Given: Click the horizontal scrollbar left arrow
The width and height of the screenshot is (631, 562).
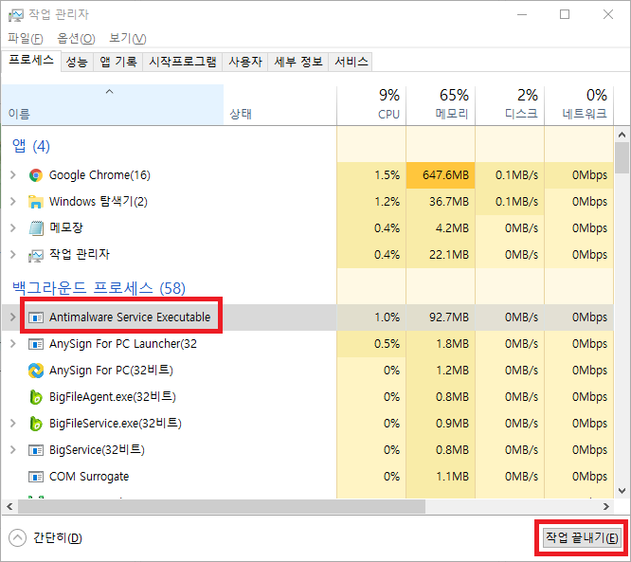Looking at the screenshot, I should click(9, 506).
